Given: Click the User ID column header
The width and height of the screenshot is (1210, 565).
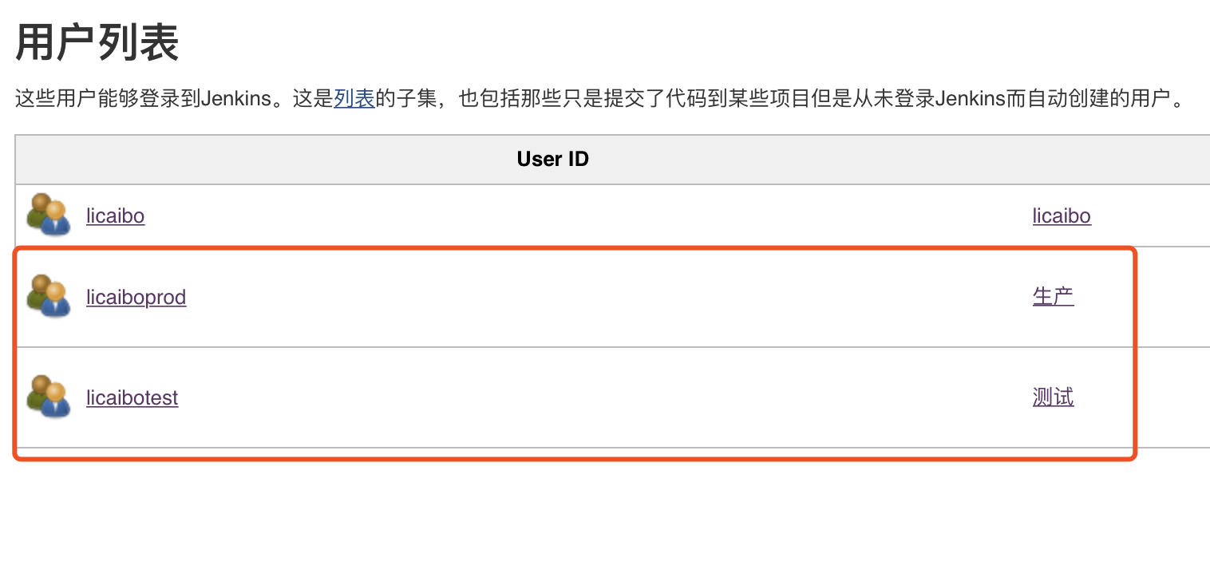Looking at the screenshot, I should (x=552, y=160).
